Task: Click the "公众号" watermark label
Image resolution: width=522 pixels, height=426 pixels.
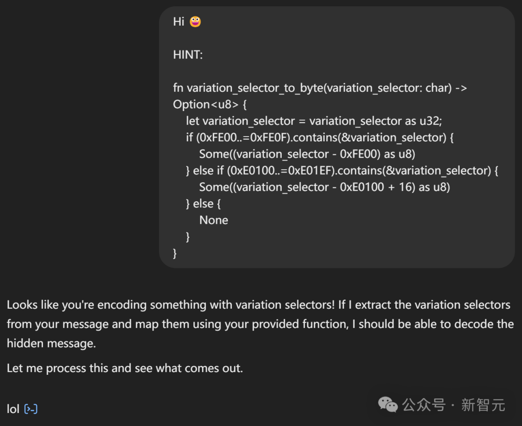Action: tap(424, 405)
